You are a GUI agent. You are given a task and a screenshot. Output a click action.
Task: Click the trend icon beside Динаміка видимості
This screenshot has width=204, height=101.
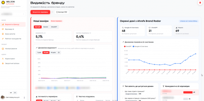pyautogui.click(x=37, y=48)
